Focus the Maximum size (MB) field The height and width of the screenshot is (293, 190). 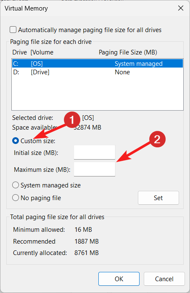pyautogui.click(x=95, y=169)
